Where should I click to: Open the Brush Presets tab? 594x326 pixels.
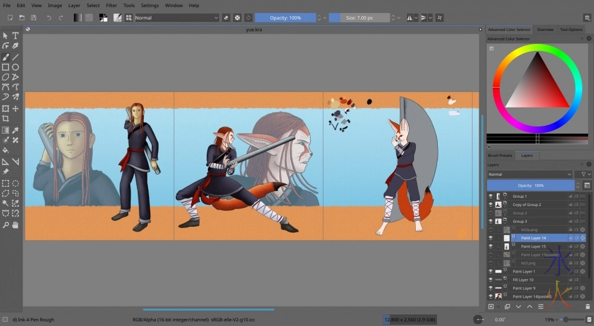(x=501, y=156)
